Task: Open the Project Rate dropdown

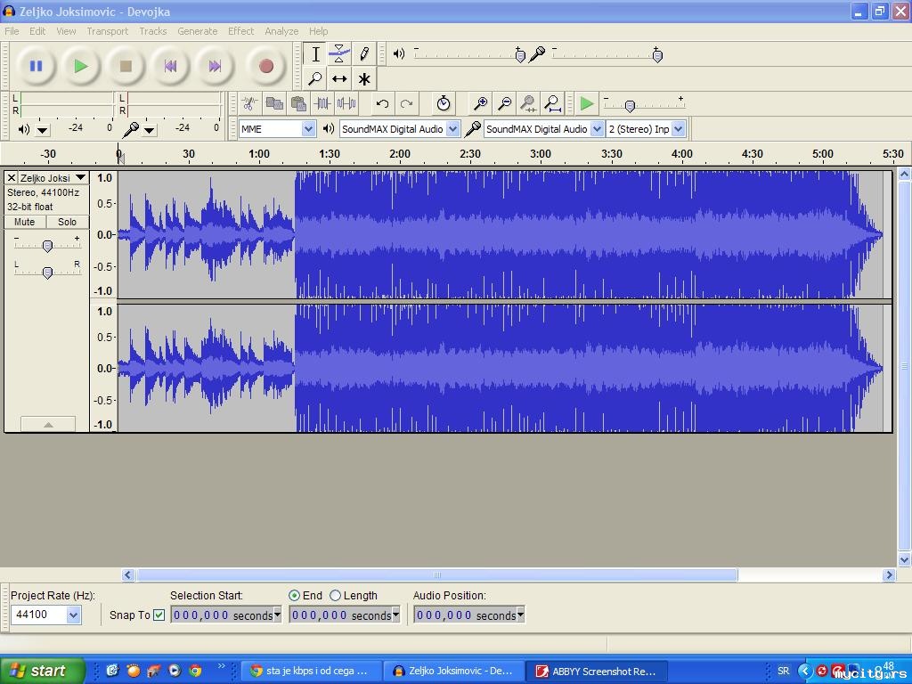Action: click(x=73, y=615)
